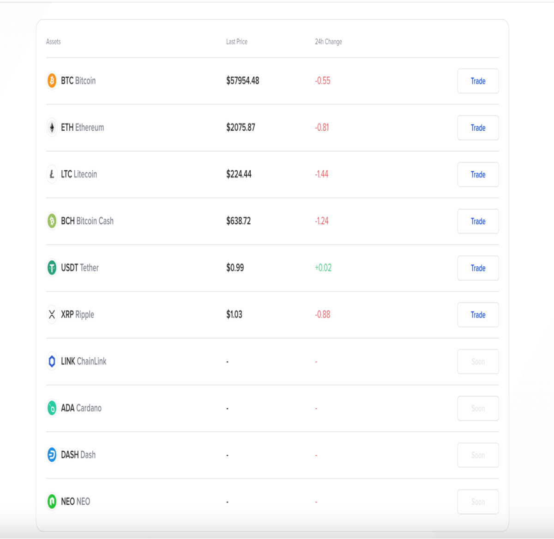Image resolution: width=554 pixels, height=539 pixels.
Task: Click the $2075.87 Ethereum price
Action: [241, 128]
